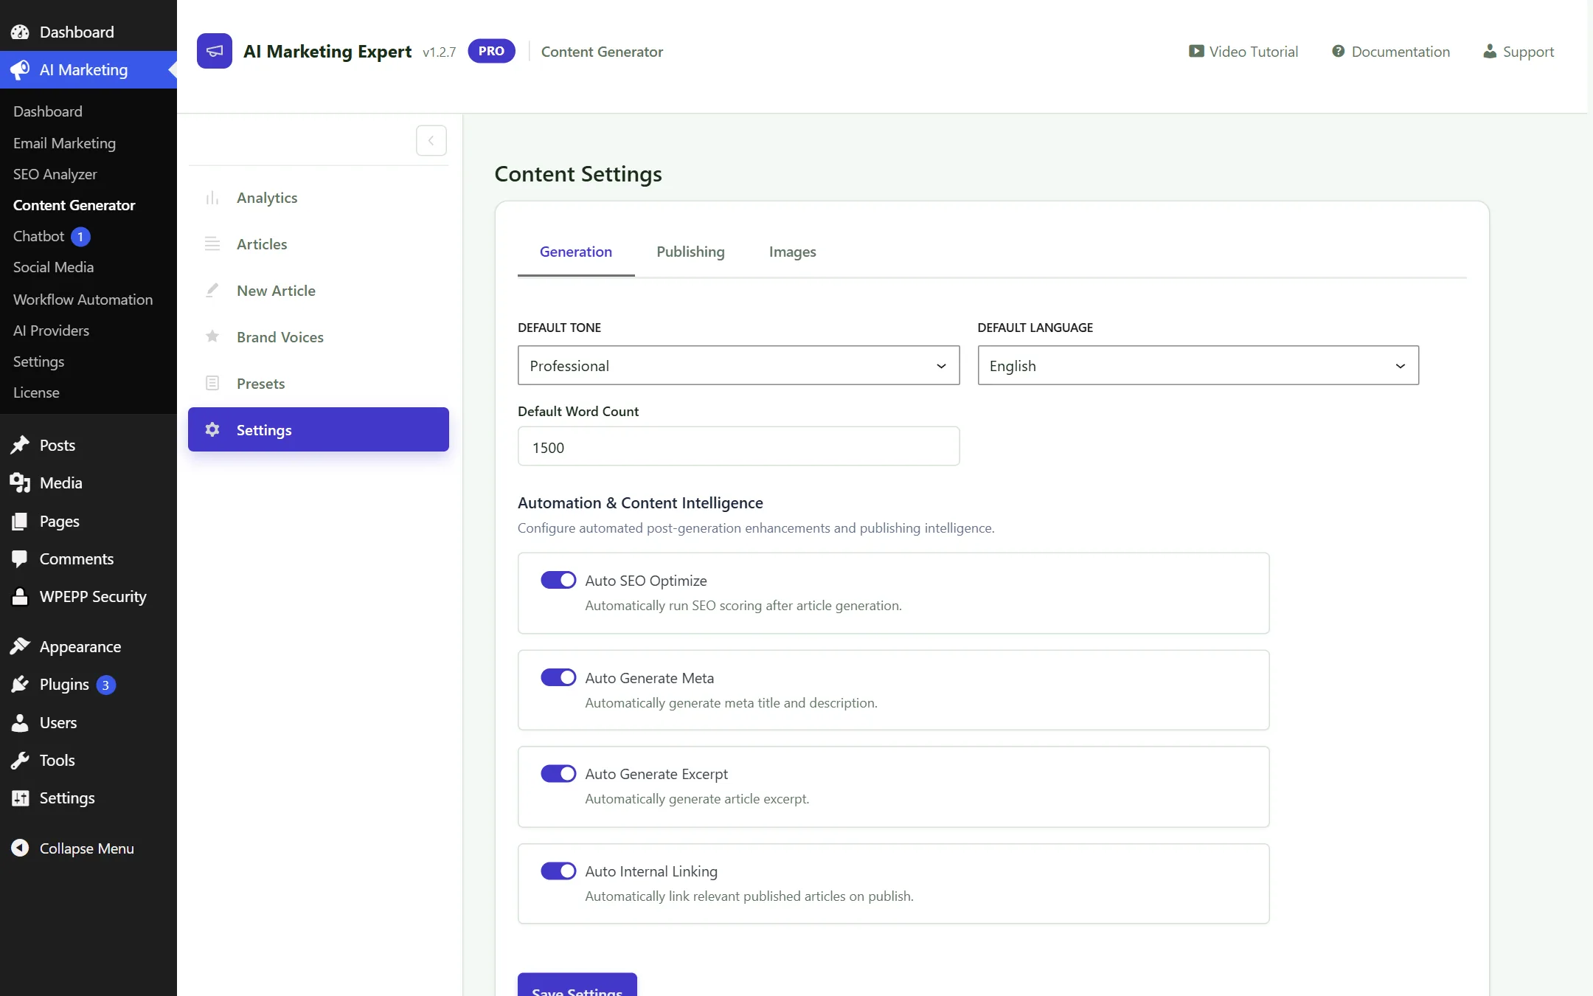The height and width of the screenshot is (996, 1593).
Task: Click the Analytics bar chart icon
Action: 212,198
